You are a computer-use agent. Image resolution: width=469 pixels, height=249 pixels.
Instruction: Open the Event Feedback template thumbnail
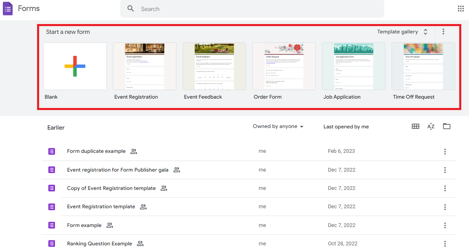(214, 66)
